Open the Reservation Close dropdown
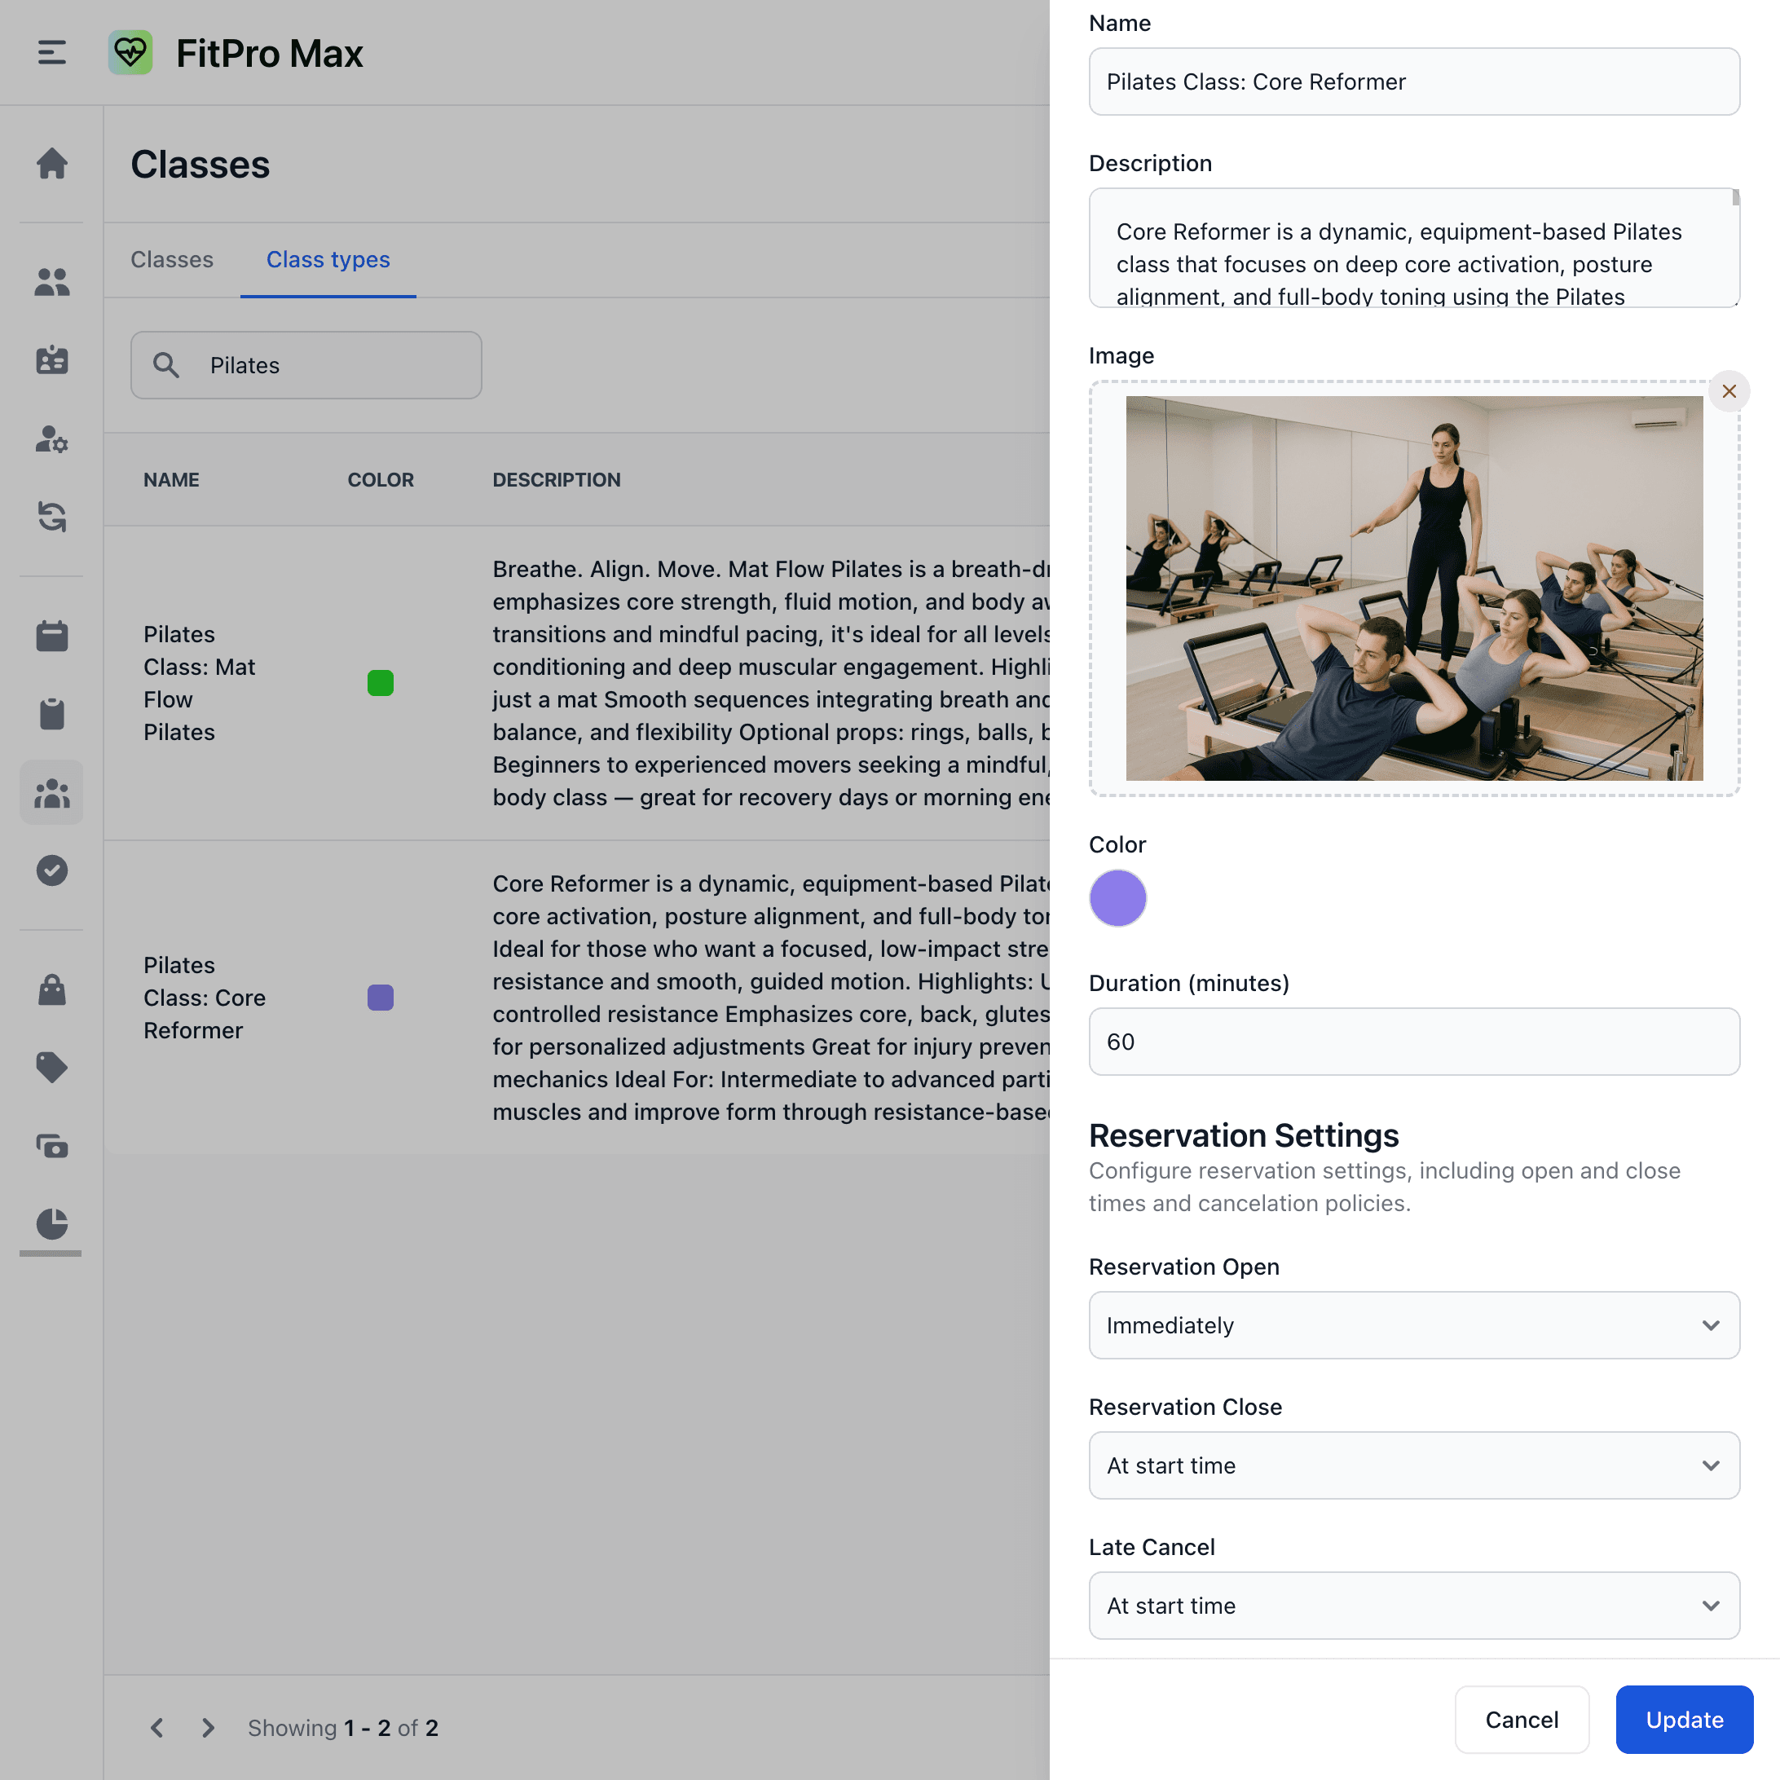1780x1780 pixels. 1413,1465
